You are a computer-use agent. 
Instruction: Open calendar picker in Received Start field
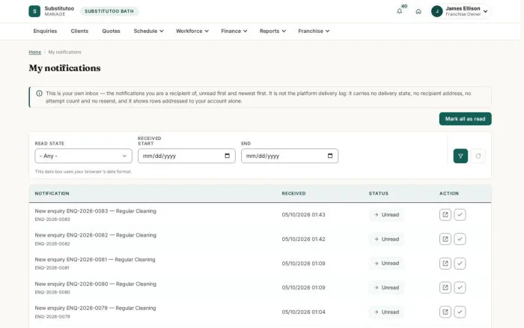pyautogui.click(x=228, y=156)
